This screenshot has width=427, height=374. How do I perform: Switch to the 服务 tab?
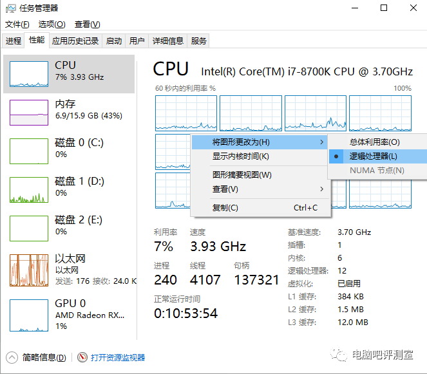tap(198, 41)
